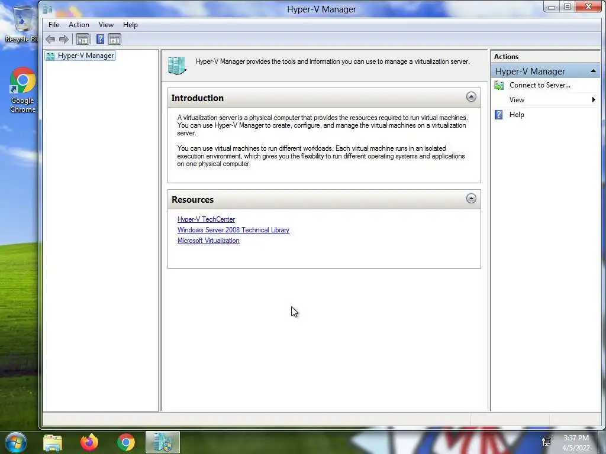Open the Microsoft Virtualization link
Screen dimensions: 606x454
point(208,241)
